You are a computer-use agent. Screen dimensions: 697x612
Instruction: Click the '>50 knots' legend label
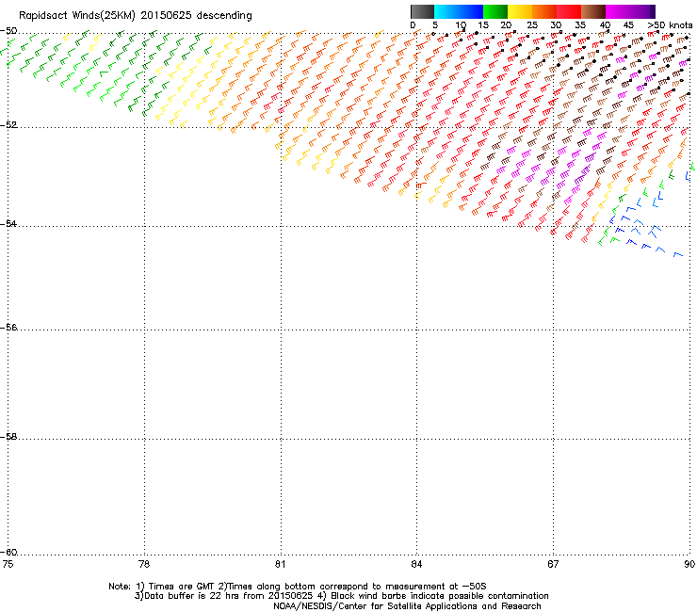(670, 24)
